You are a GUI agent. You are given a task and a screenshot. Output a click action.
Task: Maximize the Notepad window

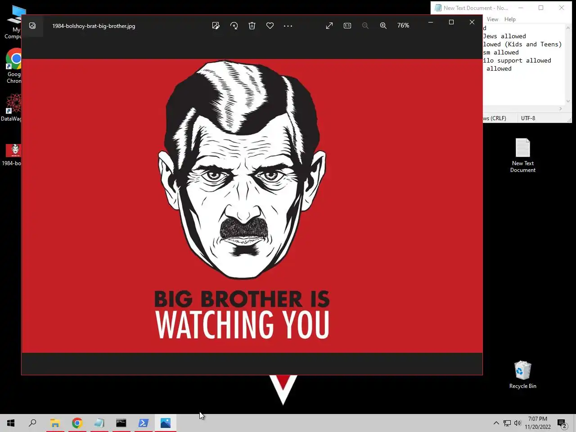[x=541, y=8]
